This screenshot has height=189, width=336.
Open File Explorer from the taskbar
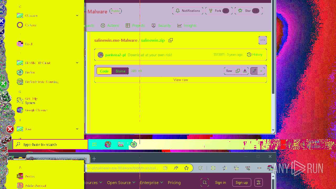pos(121,144)
